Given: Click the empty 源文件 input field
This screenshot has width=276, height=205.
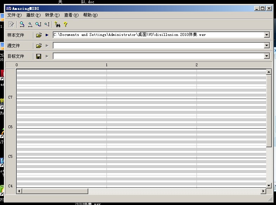Looking at the screenshot, I should click(x=159, y=45).
